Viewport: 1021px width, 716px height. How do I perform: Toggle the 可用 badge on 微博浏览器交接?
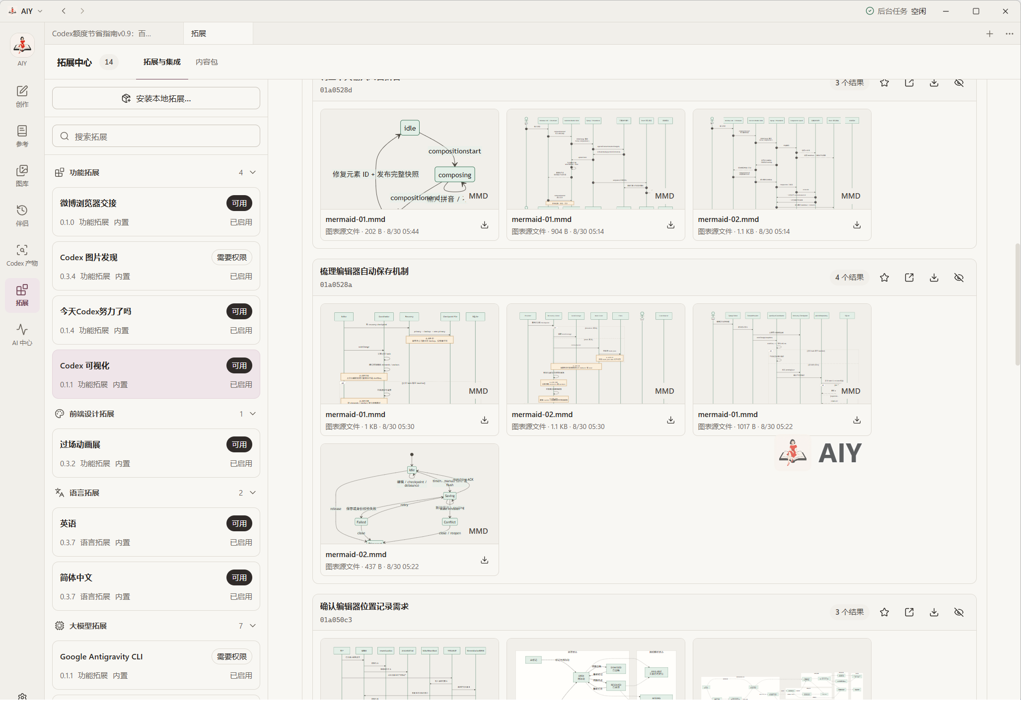click(239, 203)
